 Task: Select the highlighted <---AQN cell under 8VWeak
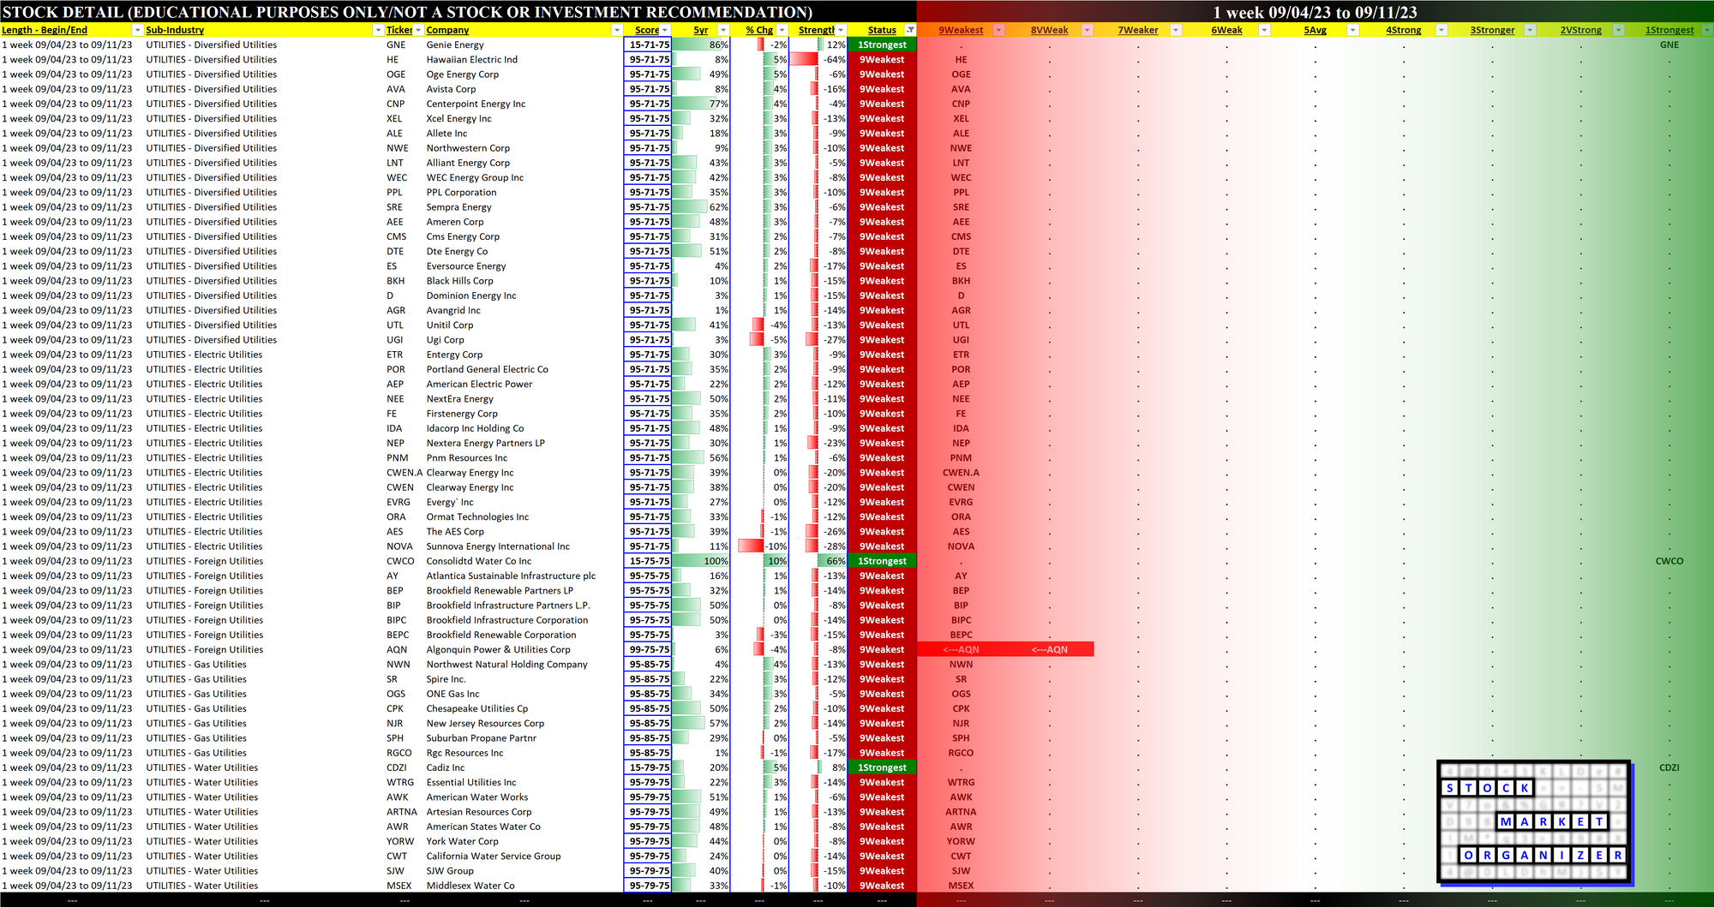pos(1050,649)
